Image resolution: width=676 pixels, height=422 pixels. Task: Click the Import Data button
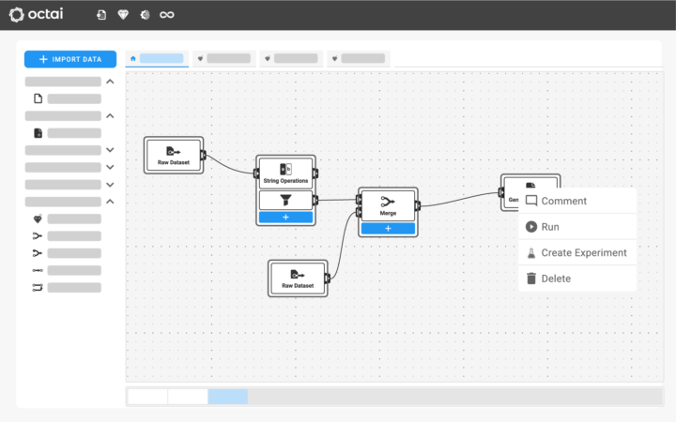70,59
